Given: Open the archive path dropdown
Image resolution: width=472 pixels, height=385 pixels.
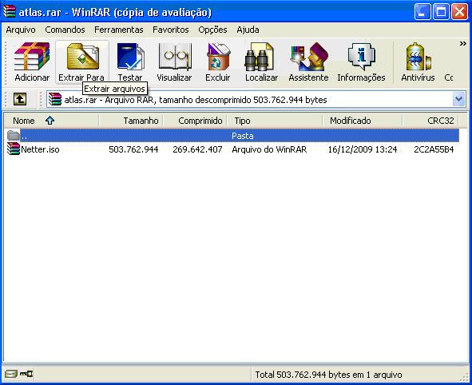Looking at the screenshot, I should coord(458,99).
